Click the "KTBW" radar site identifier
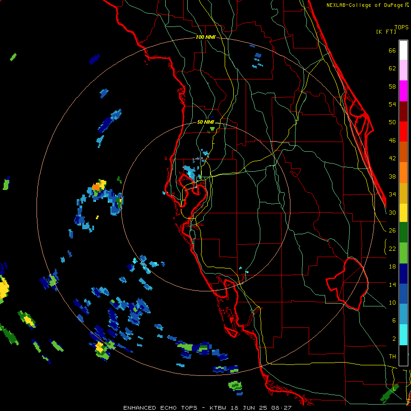This screenshot has width=411, height=411. point(219,408)
